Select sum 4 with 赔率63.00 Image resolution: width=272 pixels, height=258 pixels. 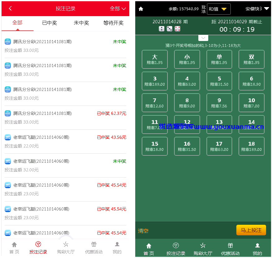click(x=187, y=81)
